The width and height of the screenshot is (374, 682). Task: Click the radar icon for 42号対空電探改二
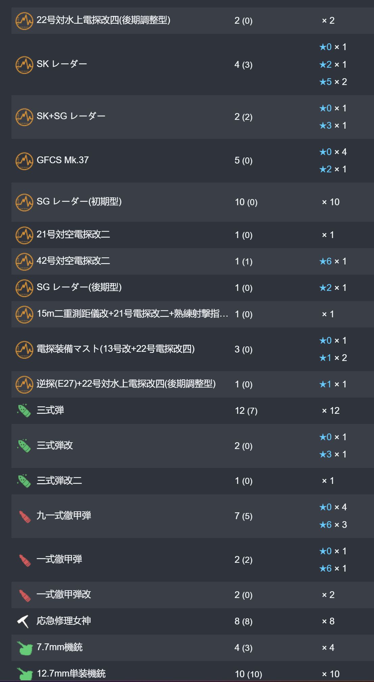[24, 261]
